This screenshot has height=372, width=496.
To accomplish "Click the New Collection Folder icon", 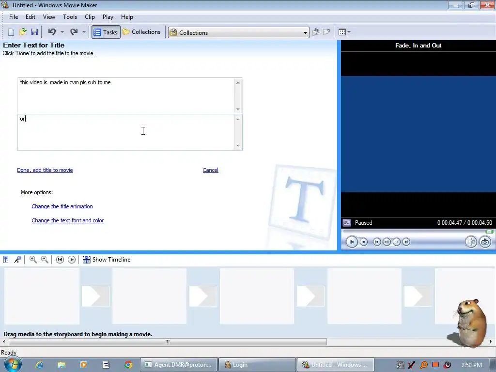I will point(327,32).
